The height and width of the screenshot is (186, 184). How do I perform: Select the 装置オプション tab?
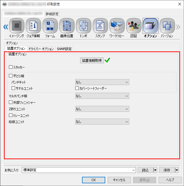point(16,49)
